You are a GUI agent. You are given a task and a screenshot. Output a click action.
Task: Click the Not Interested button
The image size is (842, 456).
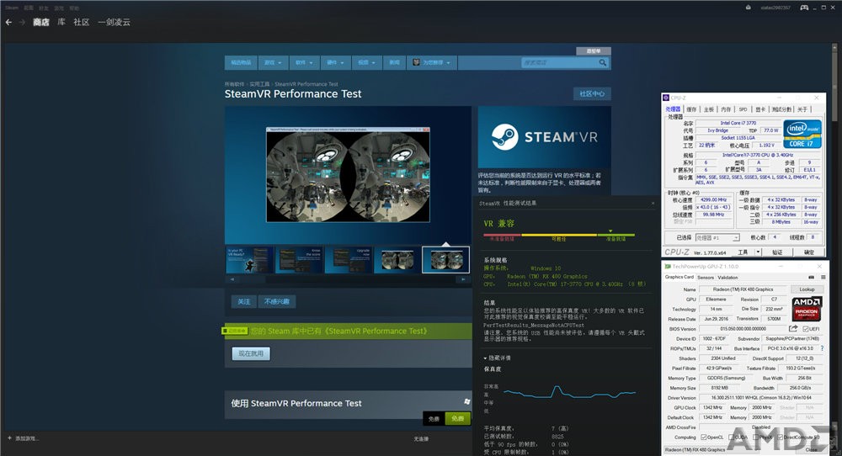pyautogui.click(x=276, y=301)
